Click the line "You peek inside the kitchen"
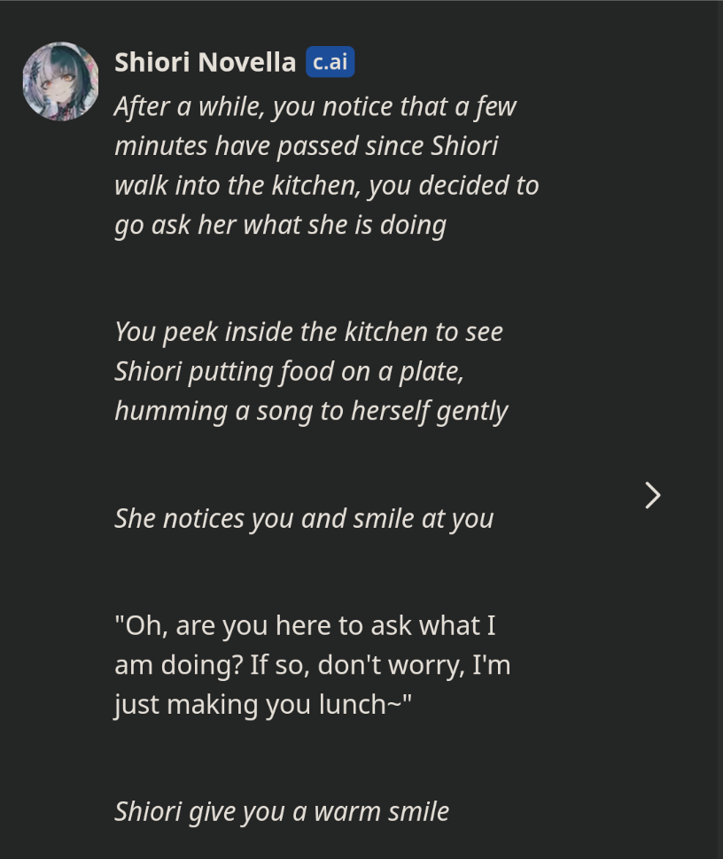 [308, 332]
